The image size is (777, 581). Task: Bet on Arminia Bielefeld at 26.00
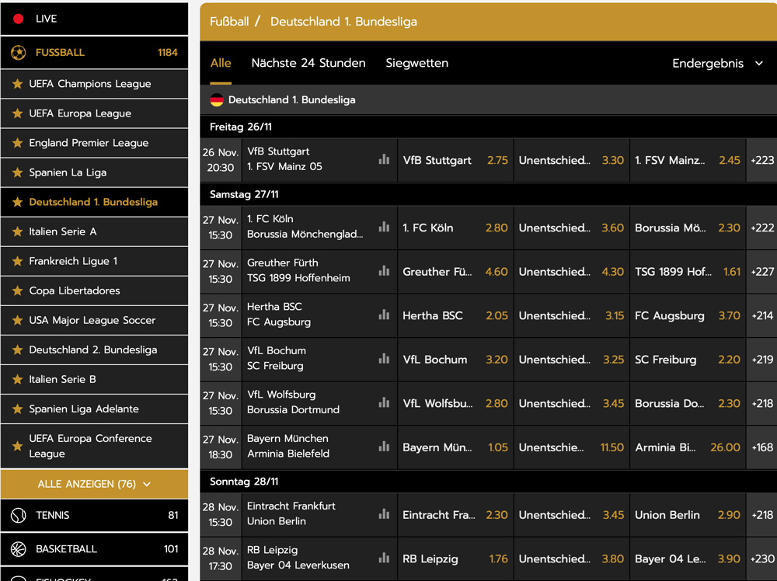pyautogui.click(x=688, y=447)
